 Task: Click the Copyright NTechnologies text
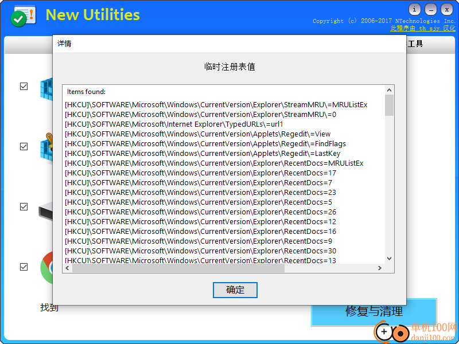click(x=384, y=21)
